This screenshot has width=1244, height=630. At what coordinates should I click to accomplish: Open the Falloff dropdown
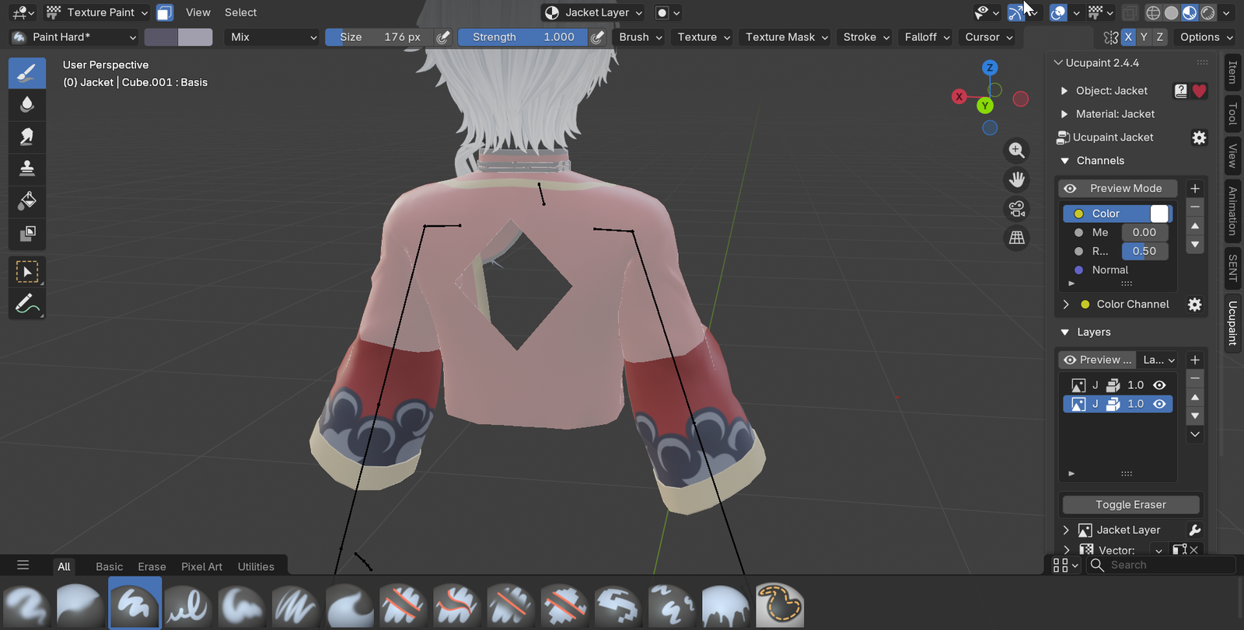pos(927,37)
